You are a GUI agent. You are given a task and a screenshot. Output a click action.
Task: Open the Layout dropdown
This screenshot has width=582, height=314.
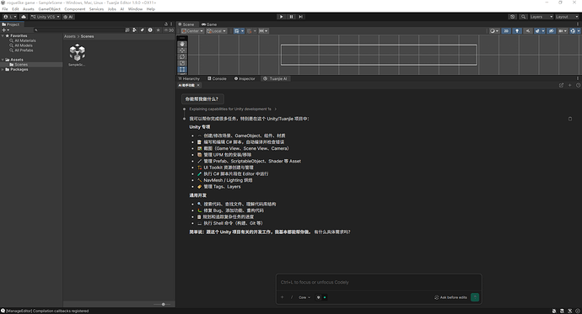click(567, 17)
